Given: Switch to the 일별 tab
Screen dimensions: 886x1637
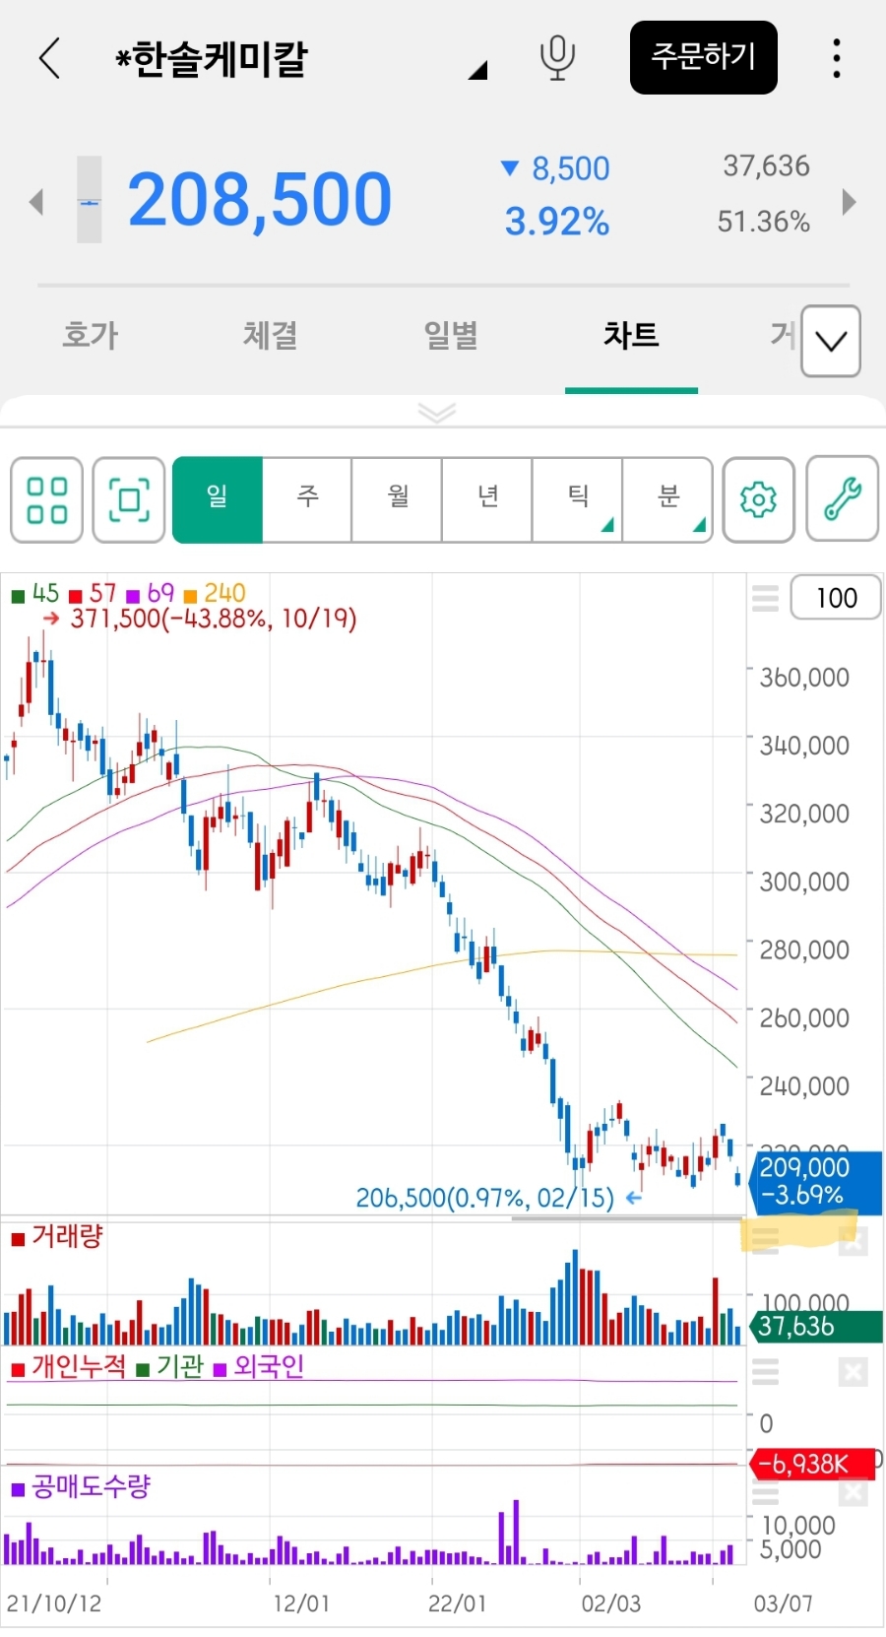Looking at the screenshot, I should click(451, 335).
